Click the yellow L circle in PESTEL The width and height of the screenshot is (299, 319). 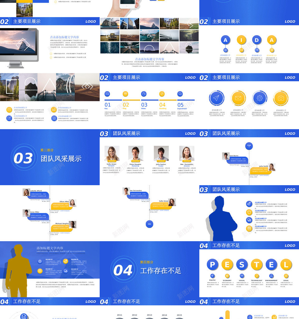[x=286, y=265]
